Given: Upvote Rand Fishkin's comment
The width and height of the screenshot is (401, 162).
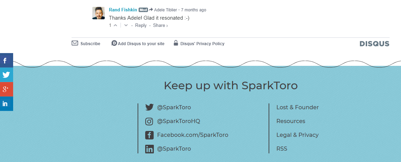Looking at the screenshot, I should pyautogui.click(x=115, y=26).
